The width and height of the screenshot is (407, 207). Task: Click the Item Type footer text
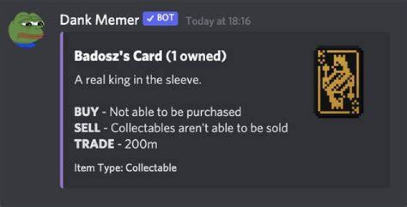pyautogui.click(x=125, y=168)
